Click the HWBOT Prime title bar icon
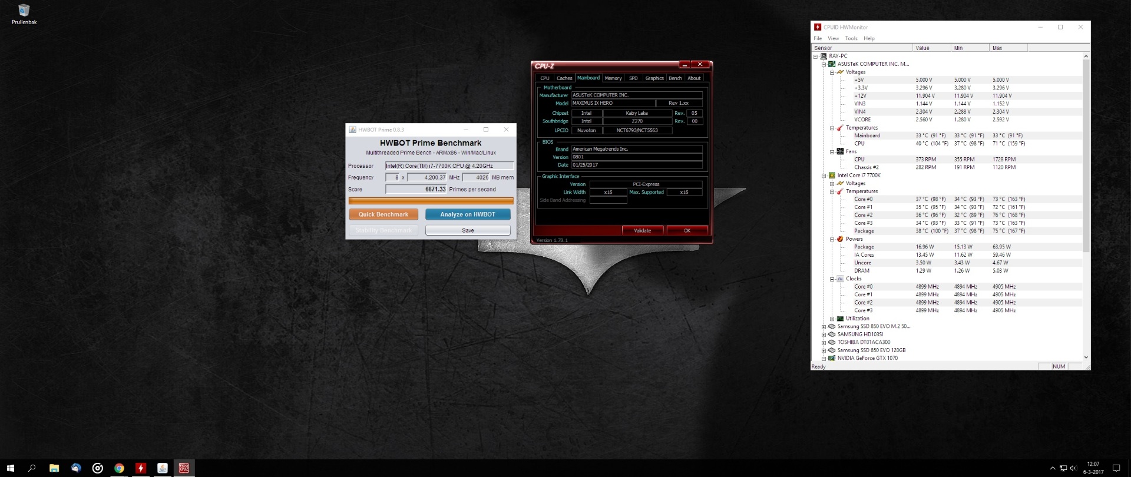Screen dimensions: 1131x477 click(352, 130)
